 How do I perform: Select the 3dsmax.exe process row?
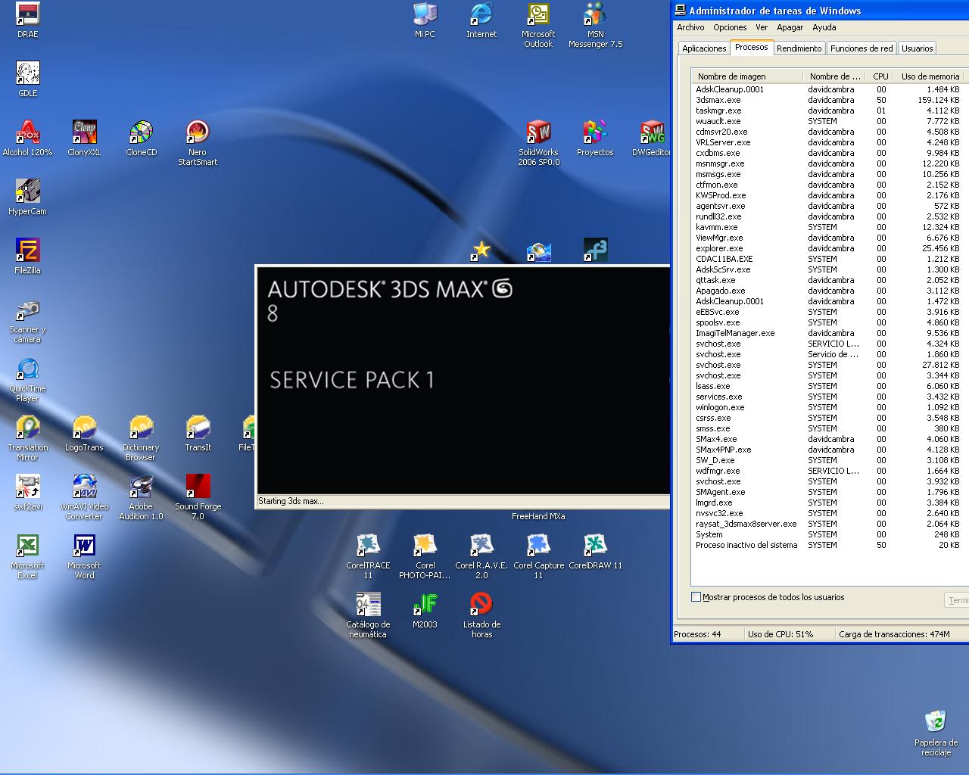tap(828, 100)
